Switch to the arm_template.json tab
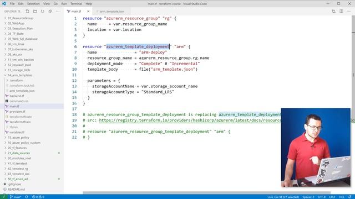This screenshot has height=199, width=355. pyautogui.click(x=112, y=11)
